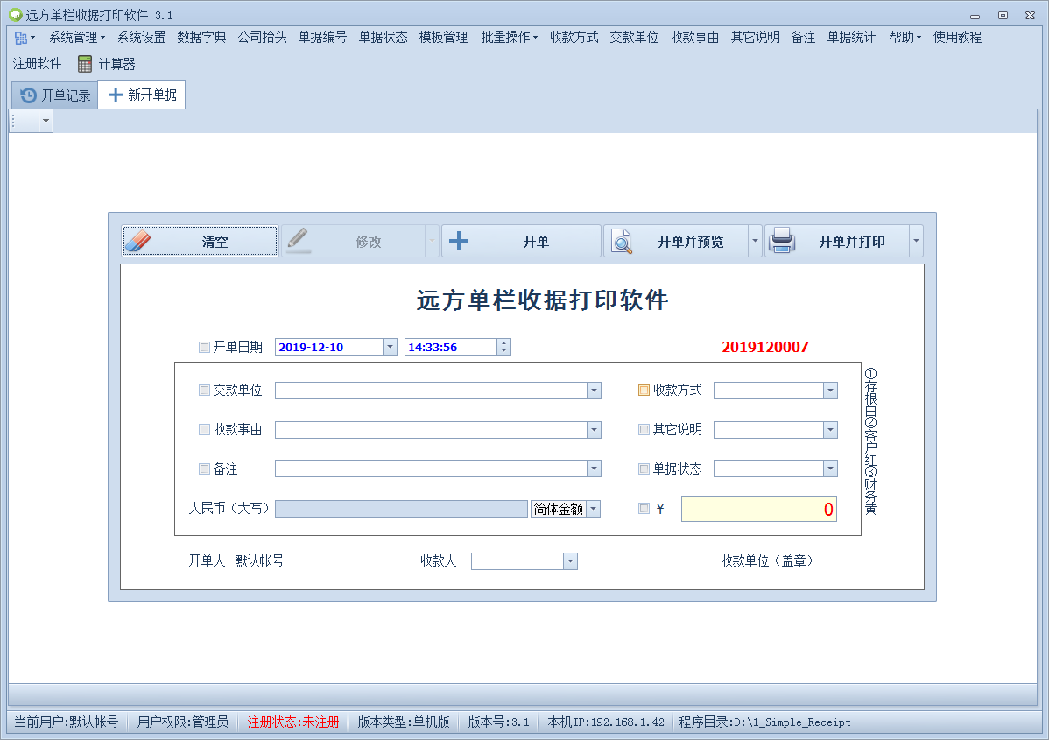
Task: Open the 开单并打印 split arrow
Action: coord(916,241)
